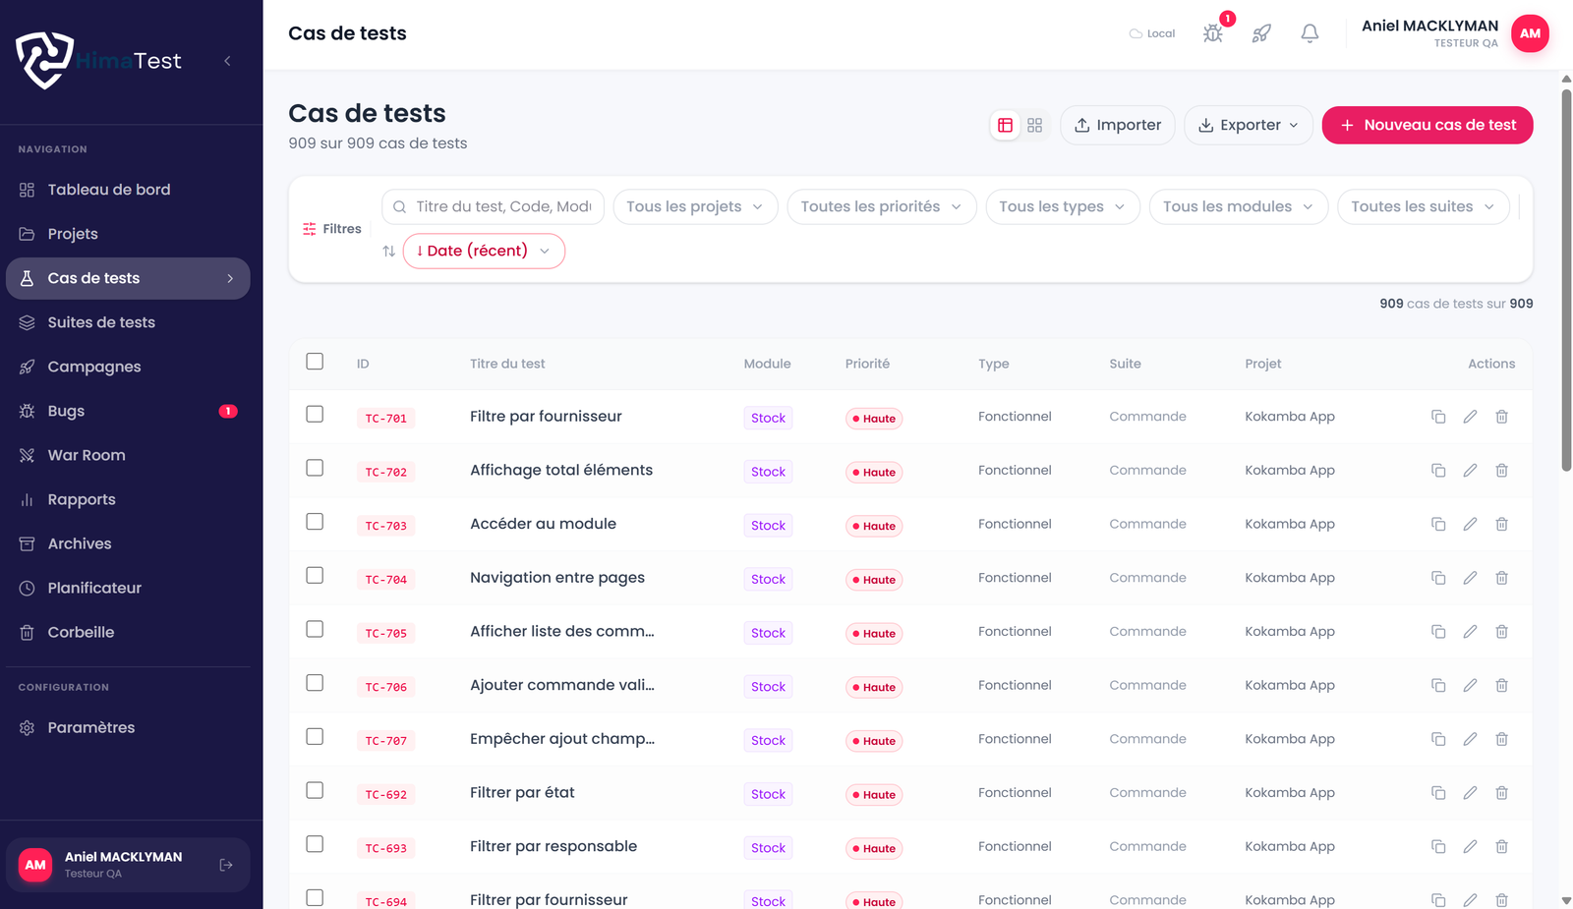Click the test search input field
Image resolution: width=1573 pixels, height=909 pixels.
coord(493,206)
